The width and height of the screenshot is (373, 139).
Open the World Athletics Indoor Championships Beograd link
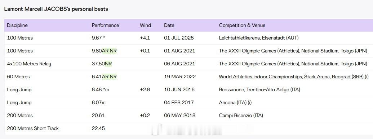click(294, 77)
